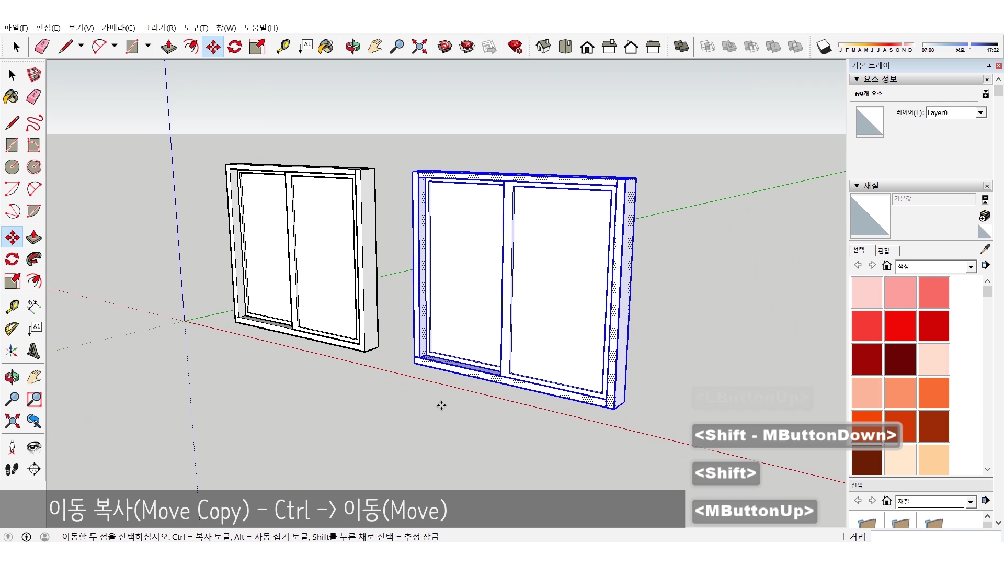
Task: Activate the Follow Me tool
Action: point(34,259)
